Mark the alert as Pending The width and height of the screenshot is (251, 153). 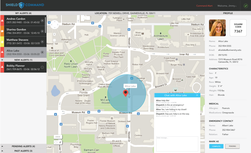(232, 146)
